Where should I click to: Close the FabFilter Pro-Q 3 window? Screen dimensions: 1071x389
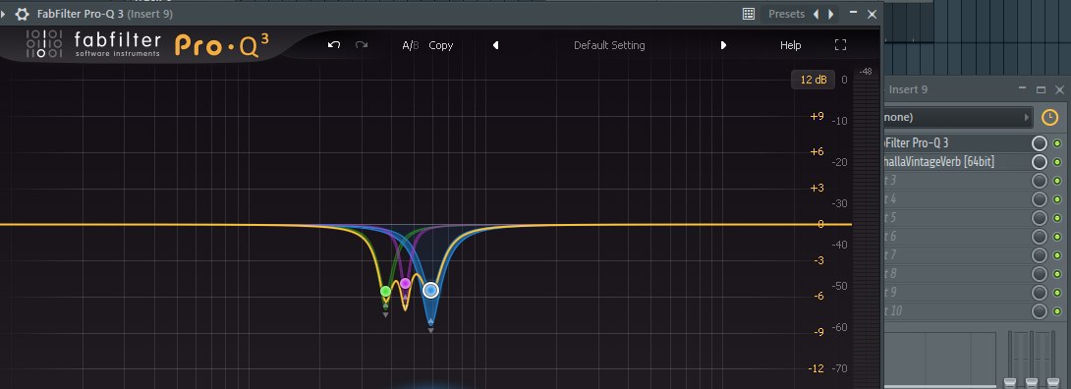point(872,14)
